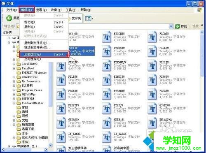Expand the CorelDRAW9 tree node
206x153 pixels.
pos(14,64)
